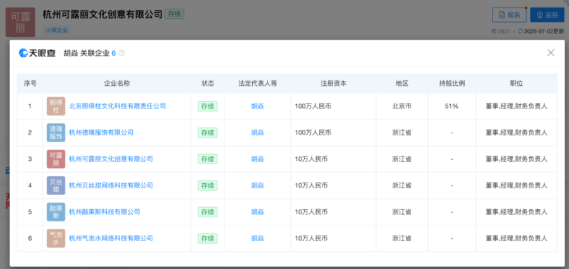Click the 天眼查 logo in dialog header
569x269 pixels.
(37, 53)
